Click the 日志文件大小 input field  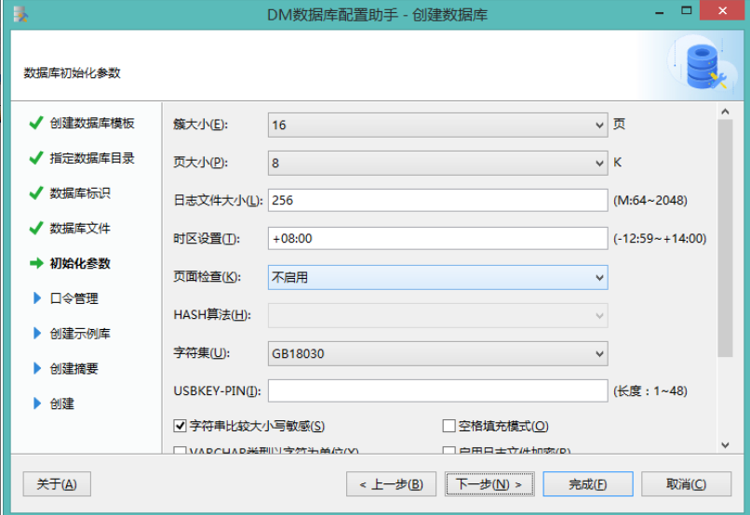(x=437, y=200)
